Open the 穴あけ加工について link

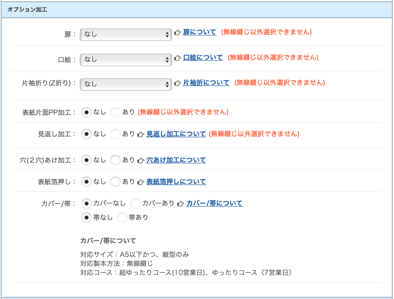pyautogui.click(x=176, y=160)
